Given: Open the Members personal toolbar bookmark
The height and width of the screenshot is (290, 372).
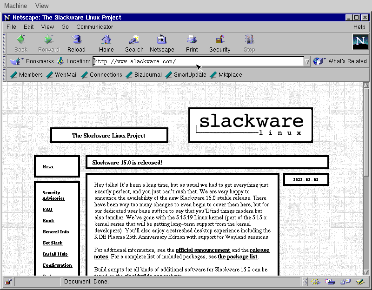Looking at the screenshot, I should [27, 75].
